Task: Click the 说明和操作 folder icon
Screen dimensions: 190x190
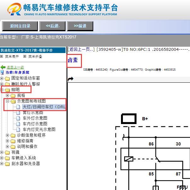Action: coord(13,147)
